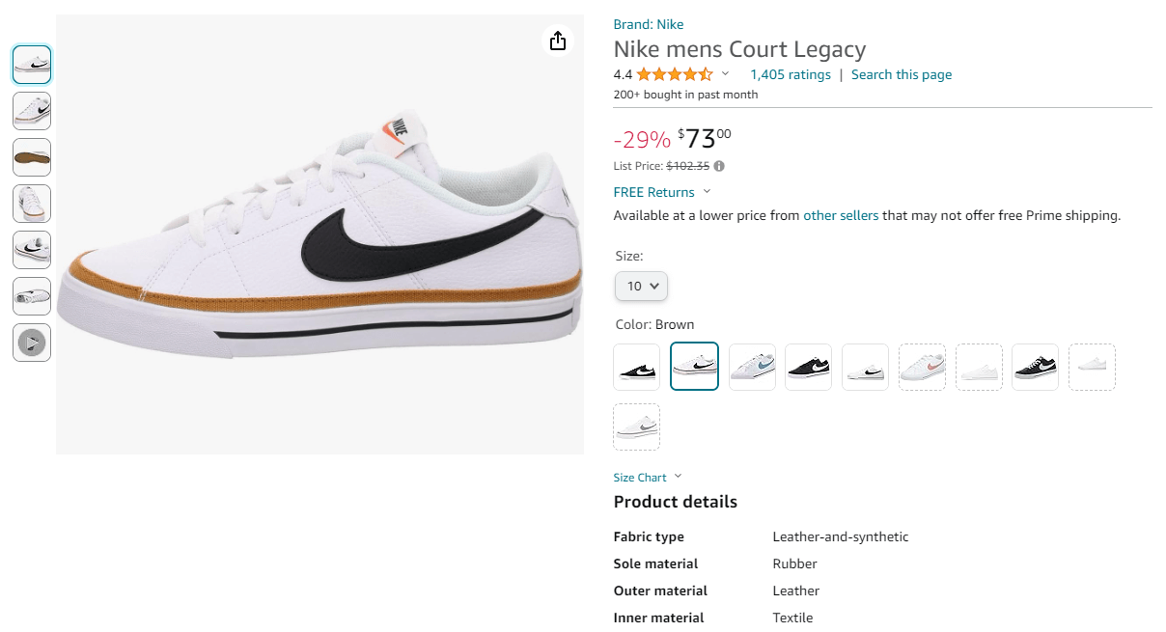Play the product video thumbnail
Viewport: 1166px width, 632px height.
[x=32, y=343]
